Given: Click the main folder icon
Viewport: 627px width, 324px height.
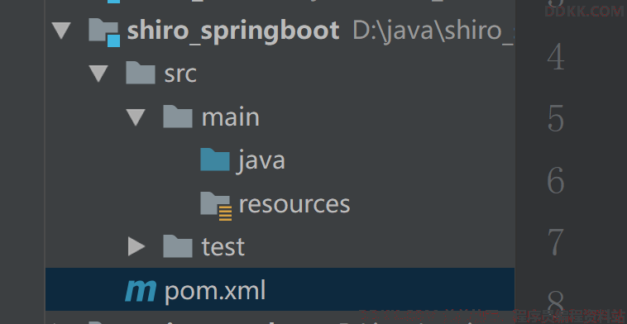Looking at the screenshot, I should click(178, 117).
